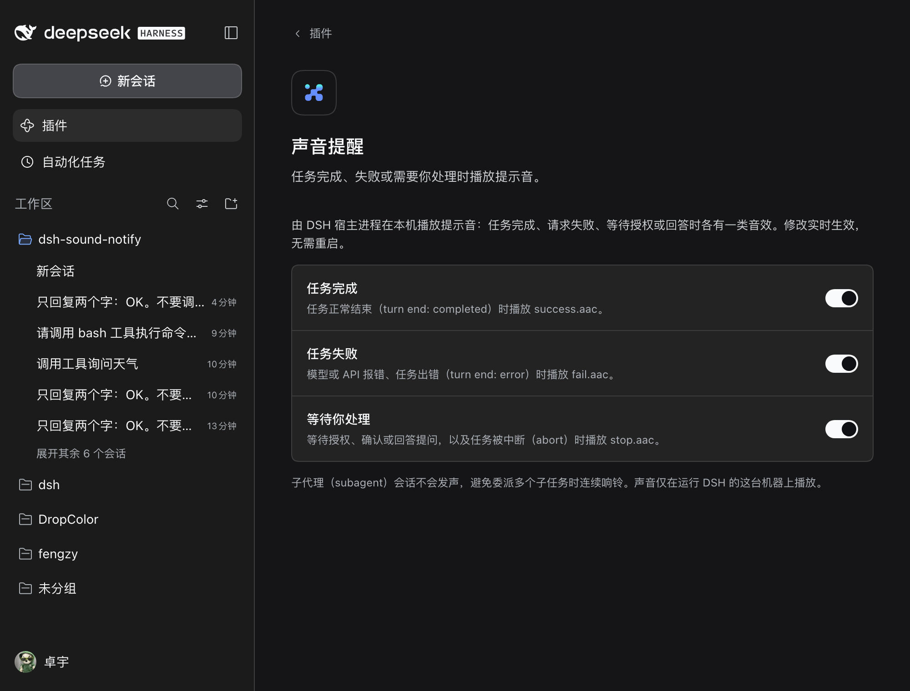Start a new chat with 新会话 button

click(127, 81)
